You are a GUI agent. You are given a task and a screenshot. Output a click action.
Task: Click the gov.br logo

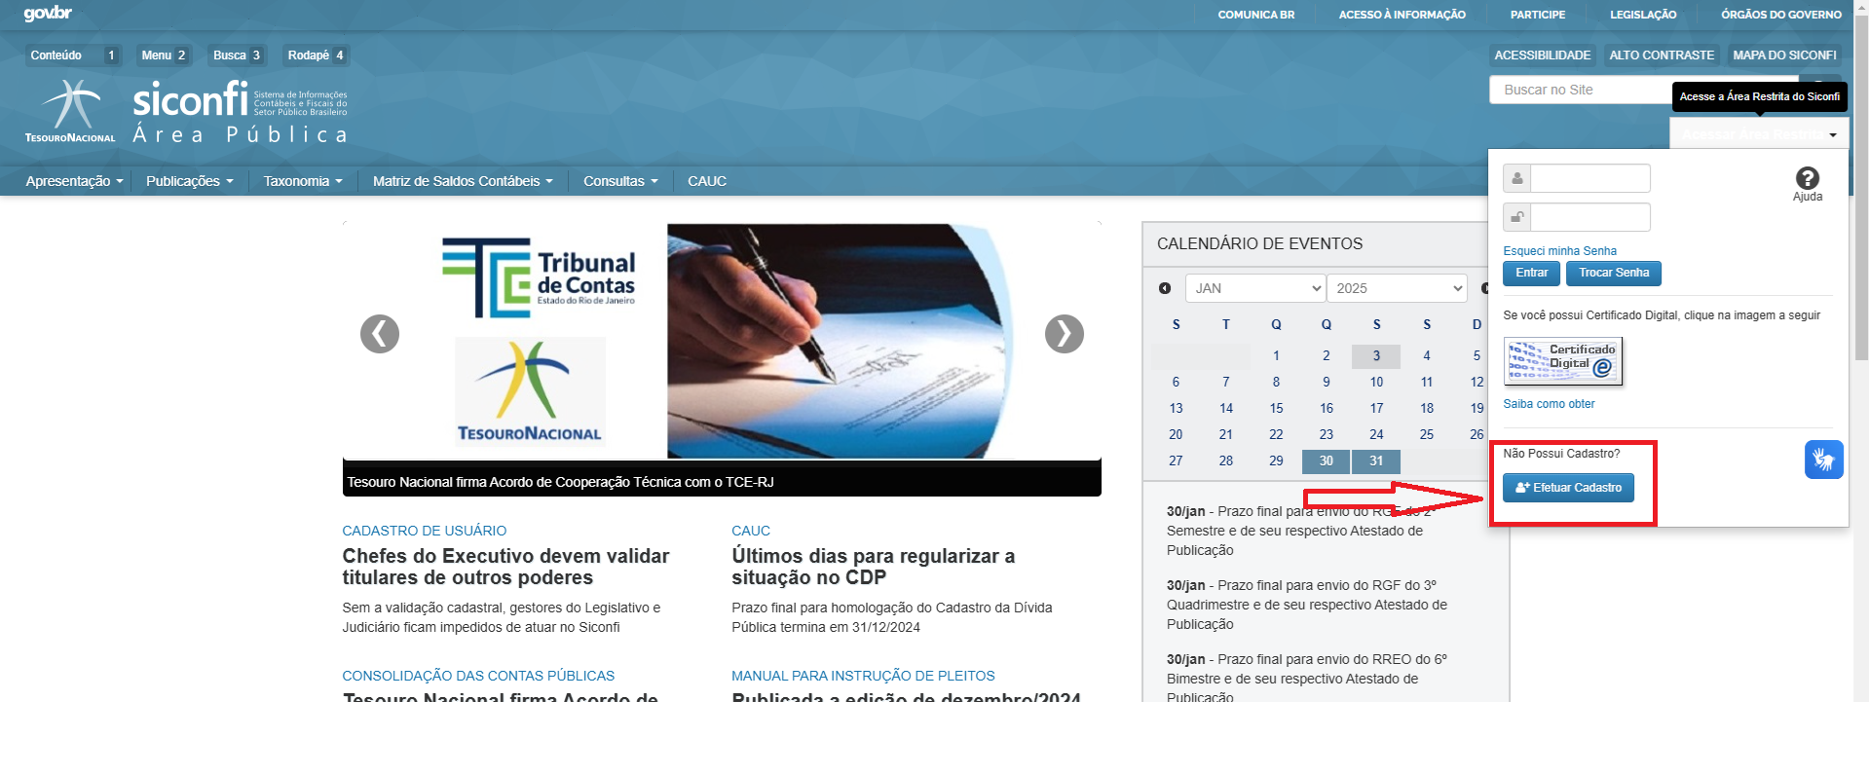pyautogui.click(x=48, y=14)
